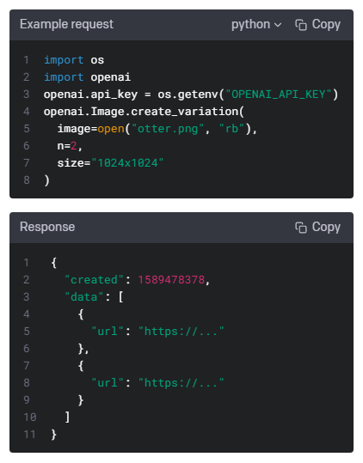Open the python language dropdown

click(256, 25)
